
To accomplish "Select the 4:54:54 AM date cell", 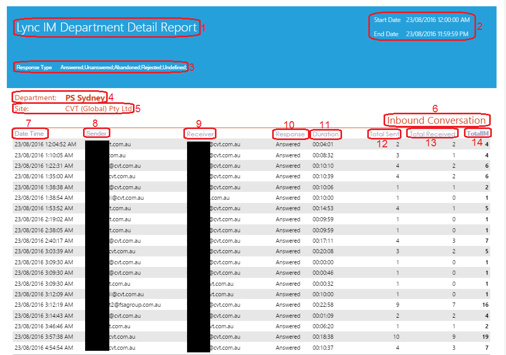I will (44, 348).
